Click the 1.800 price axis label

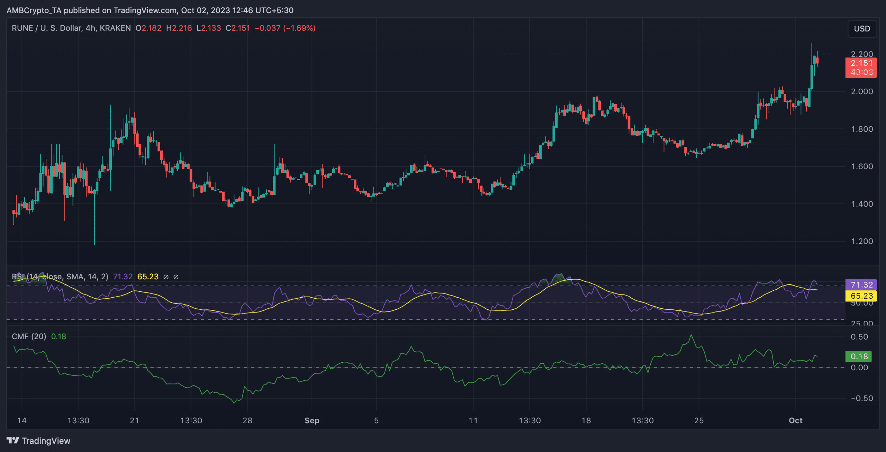pyautogui.click(x=862, y=129)
